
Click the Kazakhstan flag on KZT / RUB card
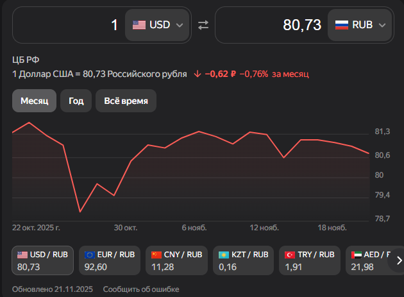pyautogui.click(x=223, y=255)
